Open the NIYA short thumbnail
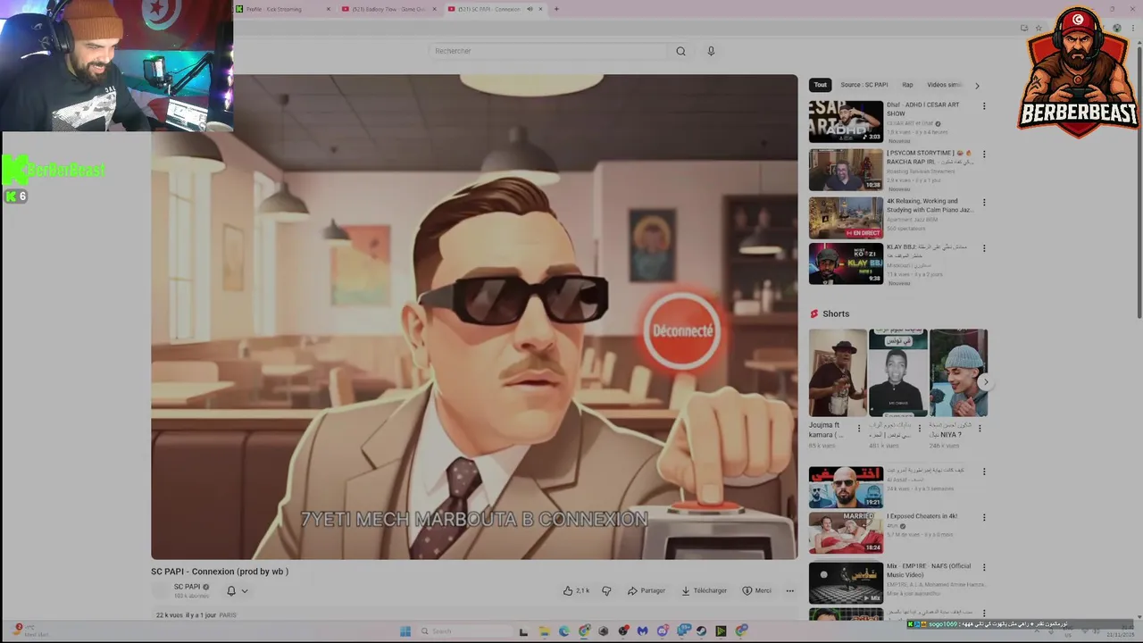The width and height of the screenshot is (1143, 643). point(958,373)
